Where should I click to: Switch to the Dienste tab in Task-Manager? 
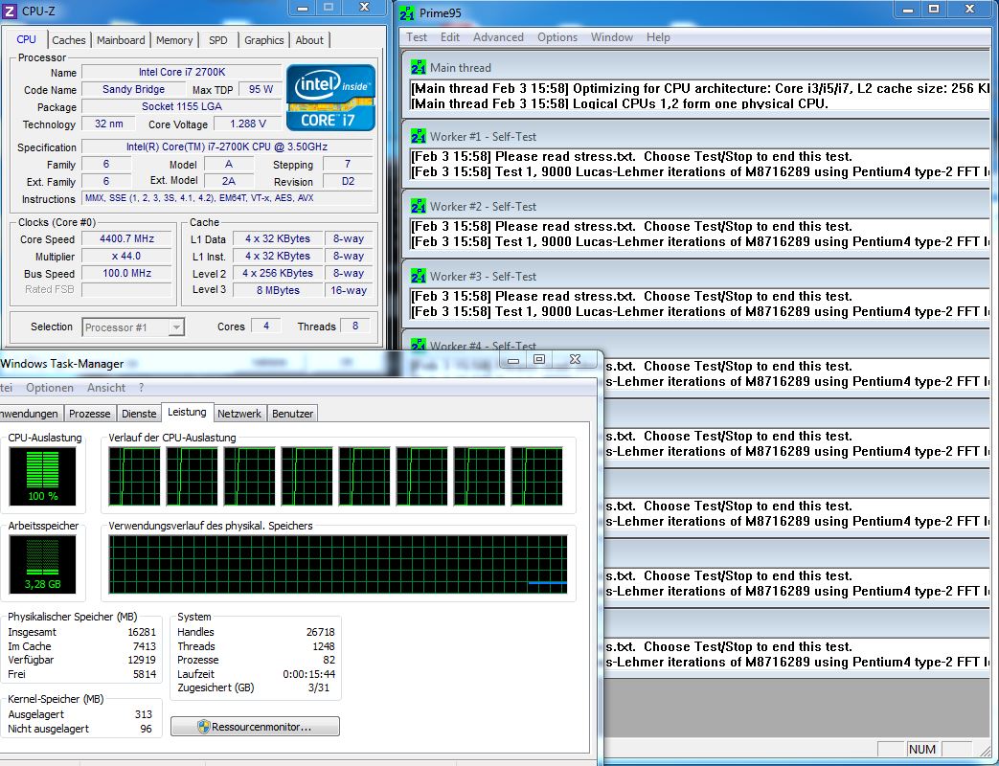139,414
